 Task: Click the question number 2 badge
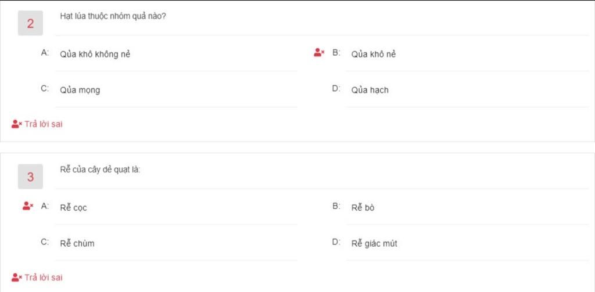30,24
